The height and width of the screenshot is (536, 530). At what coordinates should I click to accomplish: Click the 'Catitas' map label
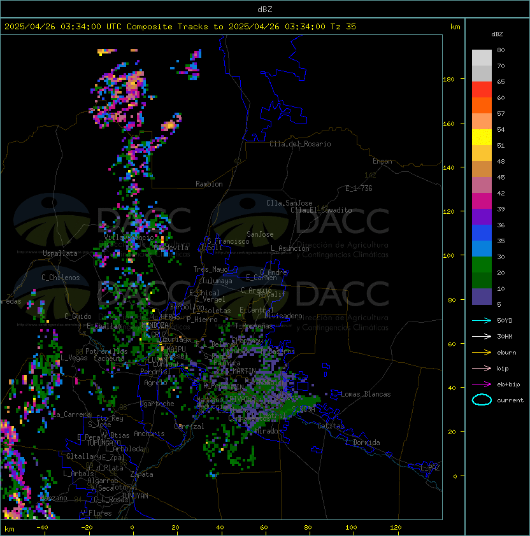(x=331, y=426)
